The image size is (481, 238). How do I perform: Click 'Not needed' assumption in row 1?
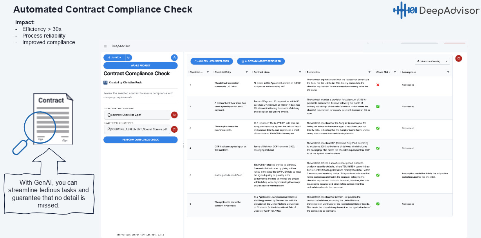[408, 85]
